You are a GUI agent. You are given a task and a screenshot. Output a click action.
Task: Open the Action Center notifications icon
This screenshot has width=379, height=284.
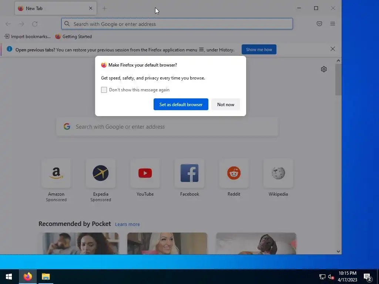click(368, 277)
